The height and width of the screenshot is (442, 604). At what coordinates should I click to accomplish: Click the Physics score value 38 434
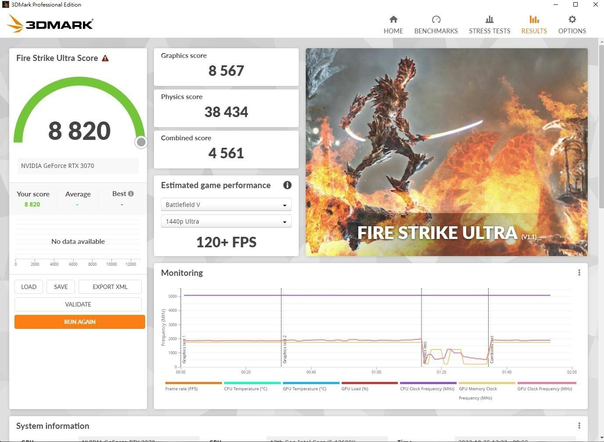(x=226, y=112)
